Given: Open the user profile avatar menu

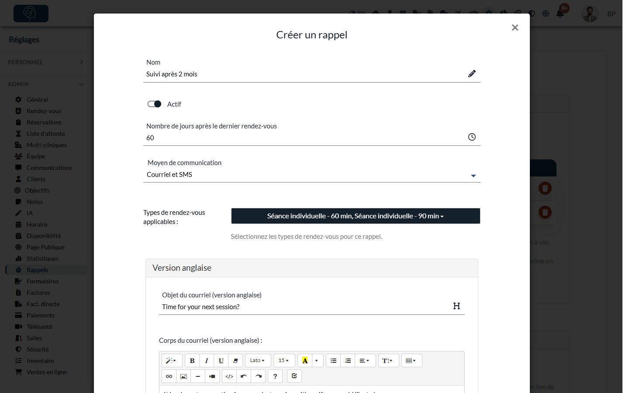Looking at the screenshot, I should 590,14.
